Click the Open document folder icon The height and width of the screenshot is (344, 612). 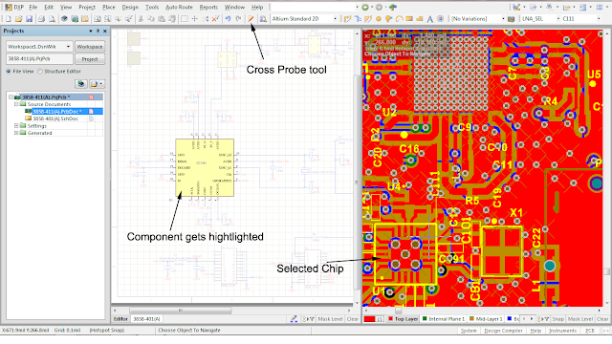click(18, 19)
